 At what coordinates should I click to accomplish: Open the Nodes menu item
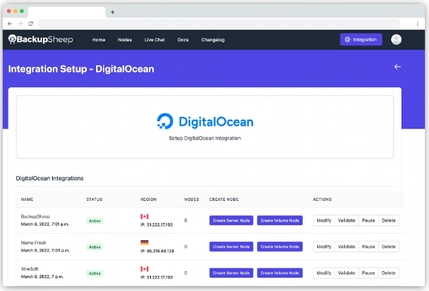[x=125, y=40]
